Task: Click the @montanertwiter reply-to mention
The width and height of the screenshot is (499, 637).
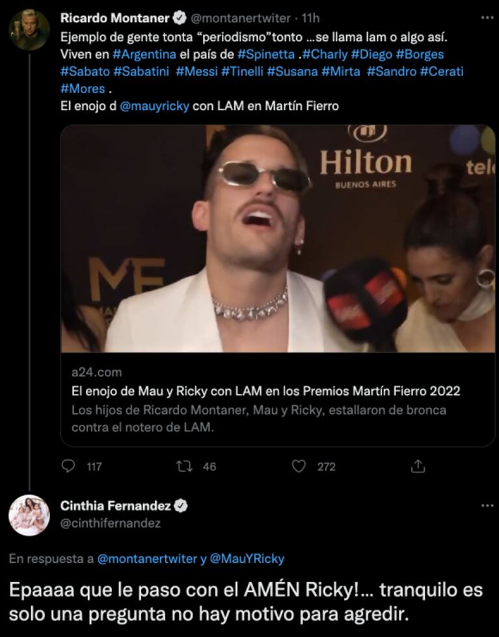Action: 147,558
